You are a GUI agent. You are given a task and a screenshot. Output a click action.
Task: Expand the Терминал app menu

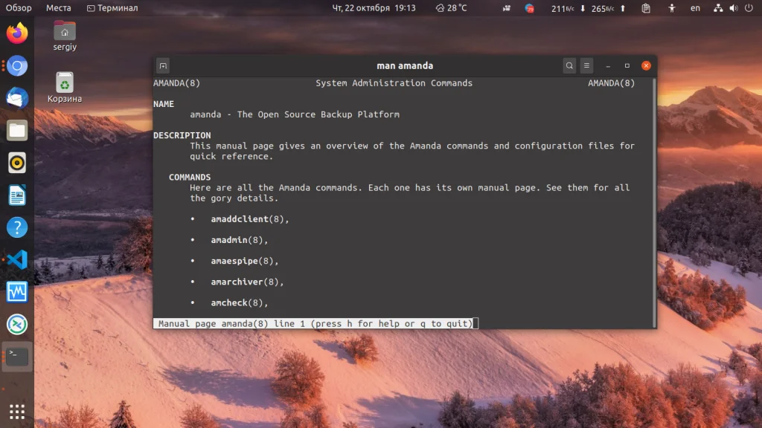coord(112,7)
